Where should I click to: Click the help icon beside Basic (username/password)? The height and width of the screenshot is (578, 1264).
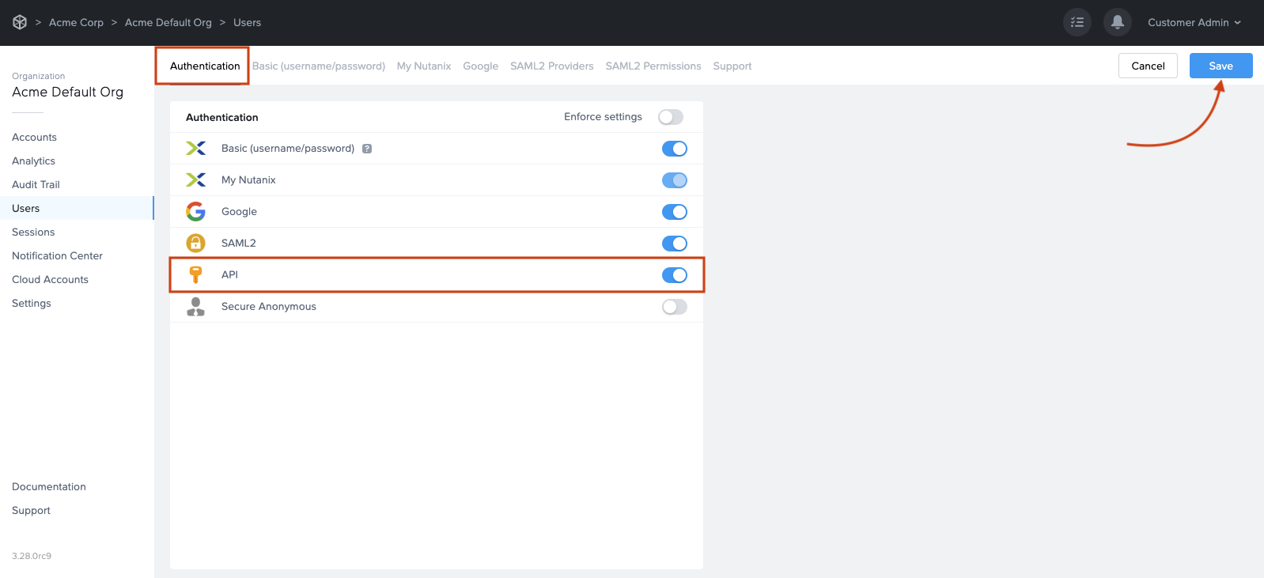(x=367, y=149)
